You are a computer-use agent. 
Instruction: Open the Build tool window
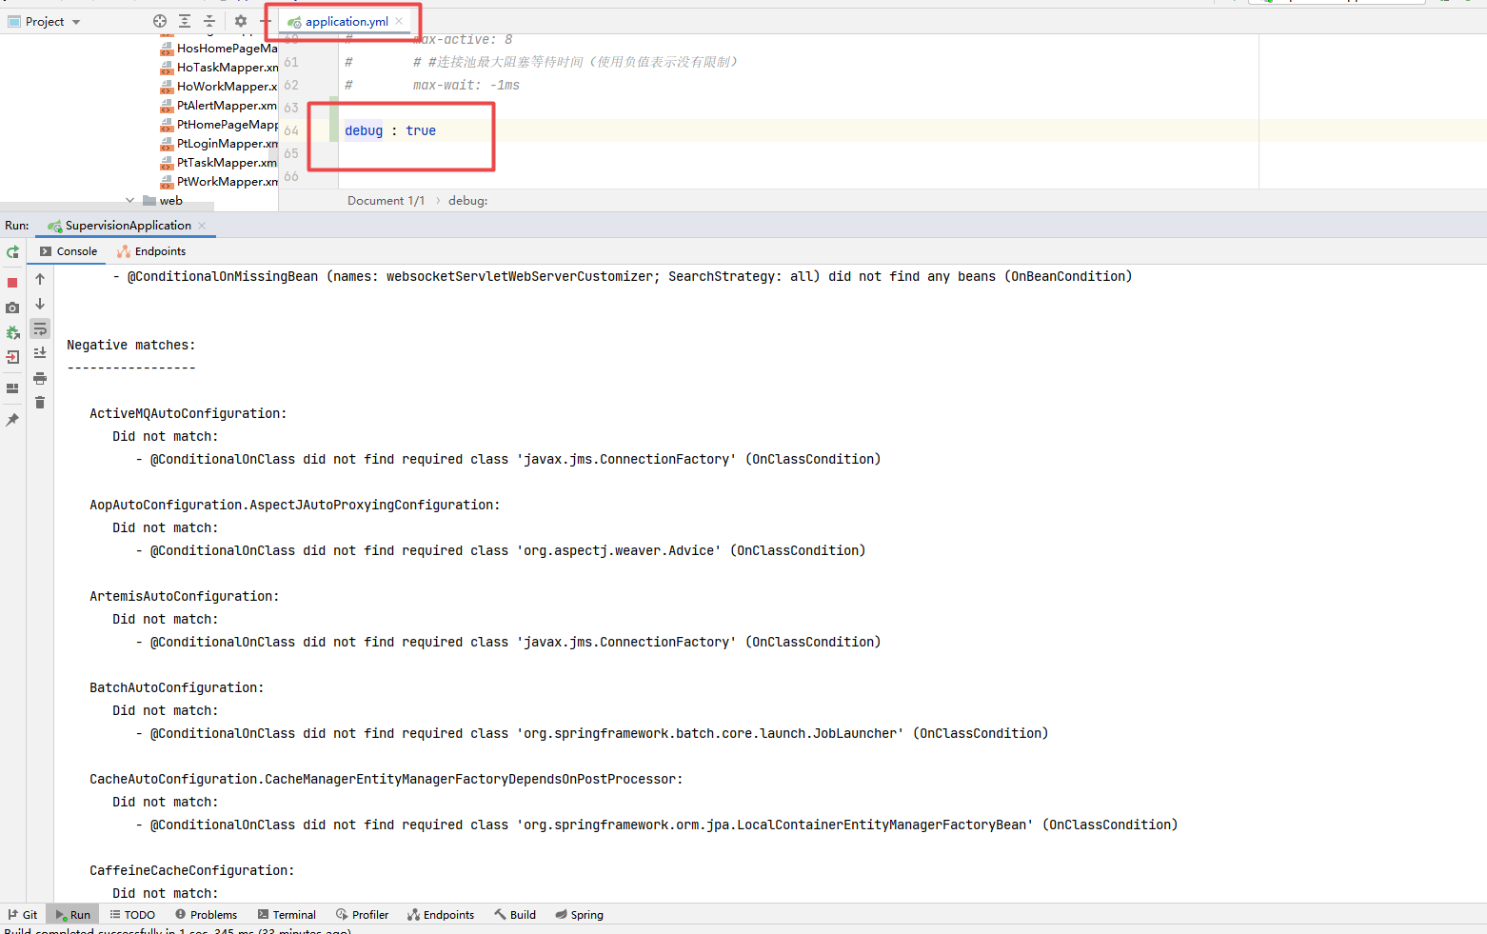point(515,915)
